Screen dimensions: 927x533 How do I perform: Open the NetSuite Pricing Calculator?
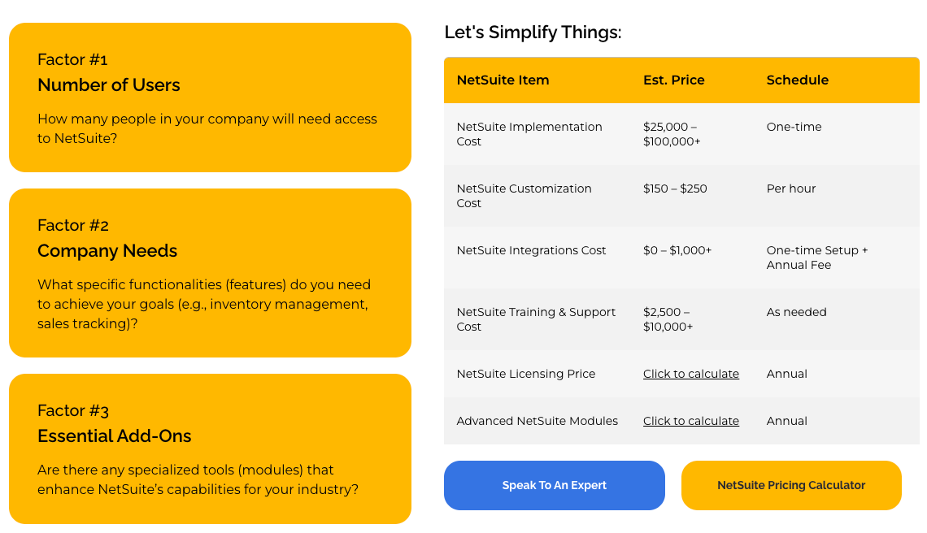pos(791,485)
